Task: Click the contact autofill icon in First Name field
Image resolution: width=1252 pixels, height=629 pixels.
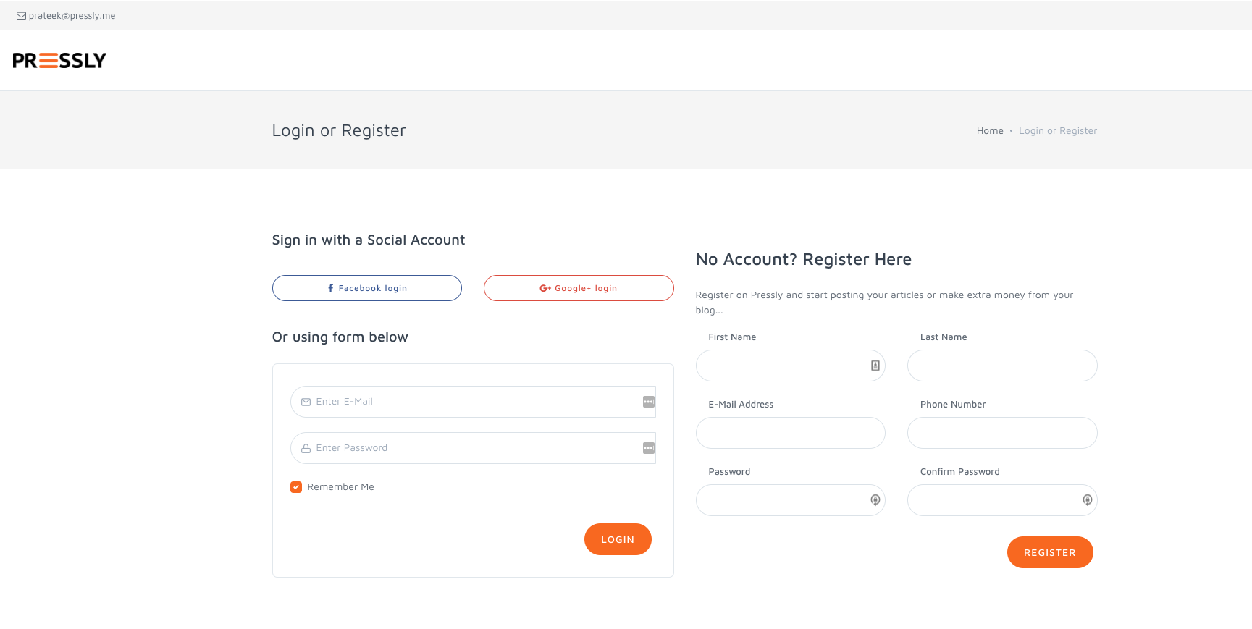Action: [875, 366]
